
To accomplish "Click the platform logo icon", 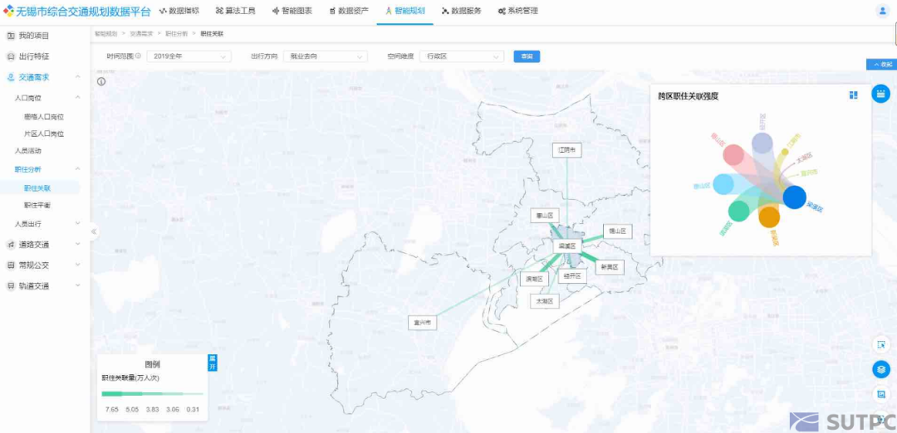I will [x=8, y=10].
